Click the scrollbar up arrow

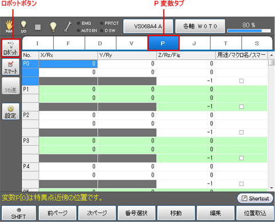coord(272,55)
